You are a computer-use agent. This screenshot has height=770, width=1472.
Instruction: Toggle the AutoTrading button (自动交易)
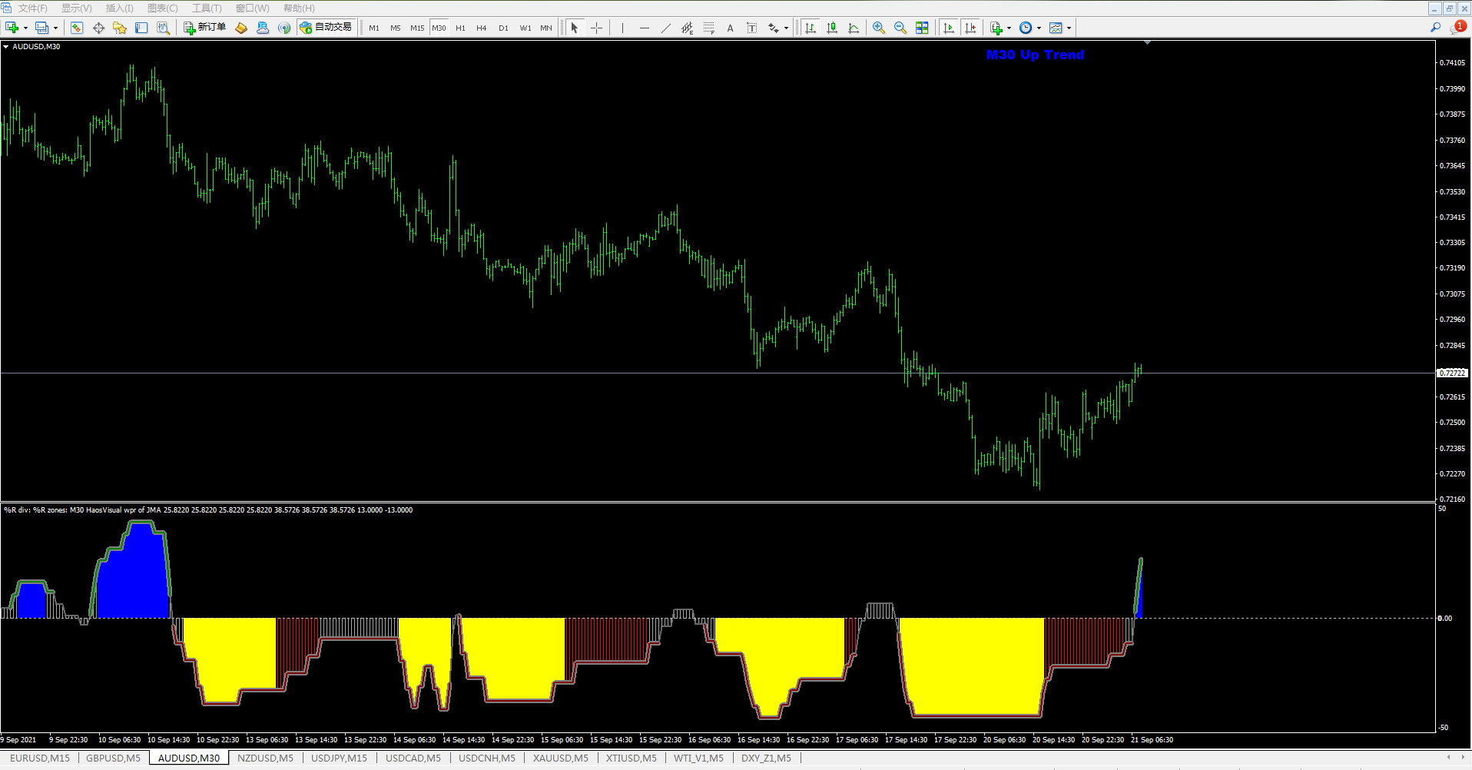point(327,28)
